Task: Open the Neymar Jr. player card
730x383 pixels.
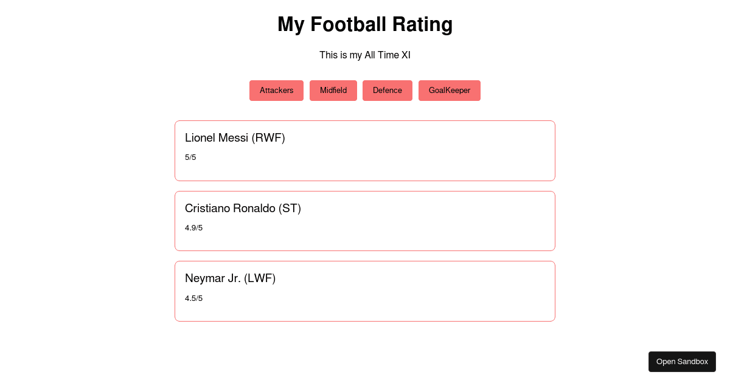Action: coord(365,291)
